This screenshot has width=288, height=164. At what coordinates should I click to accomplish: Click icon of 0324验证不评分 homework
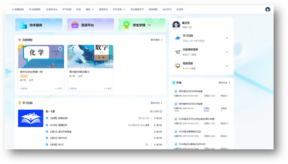click(176, 119)
